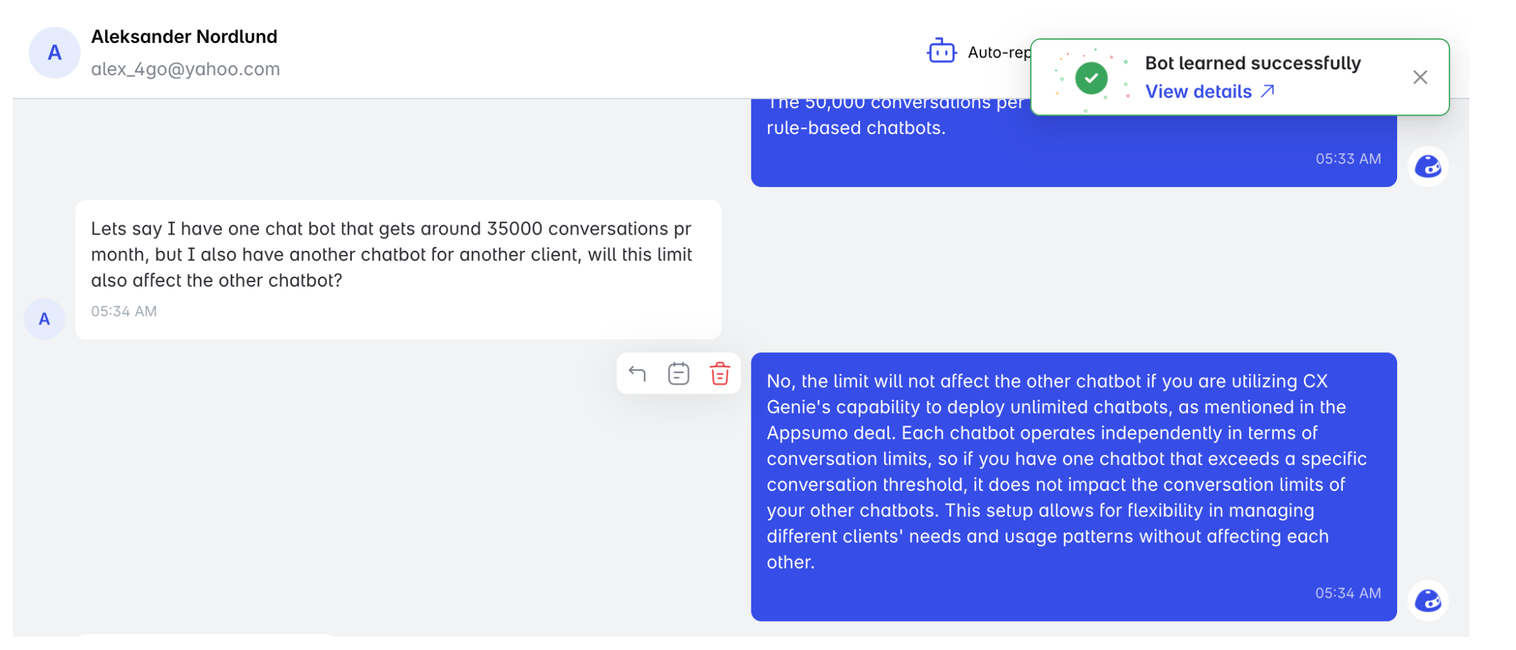The height and width of the screenshot is (650, 1516).
Task: Click the Auto-reply robot icon
Action: (941, 52)
